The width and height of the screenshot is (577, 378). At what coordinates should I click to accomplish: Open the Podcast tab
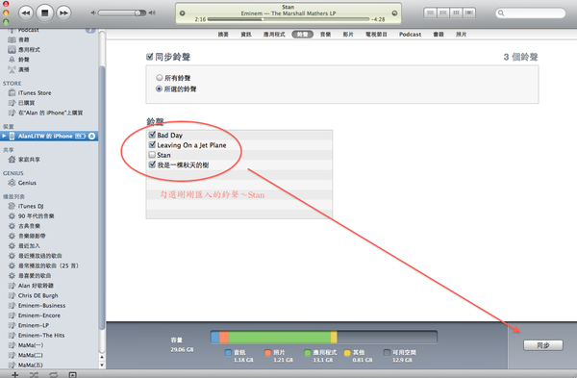click(x=410, y=35)
